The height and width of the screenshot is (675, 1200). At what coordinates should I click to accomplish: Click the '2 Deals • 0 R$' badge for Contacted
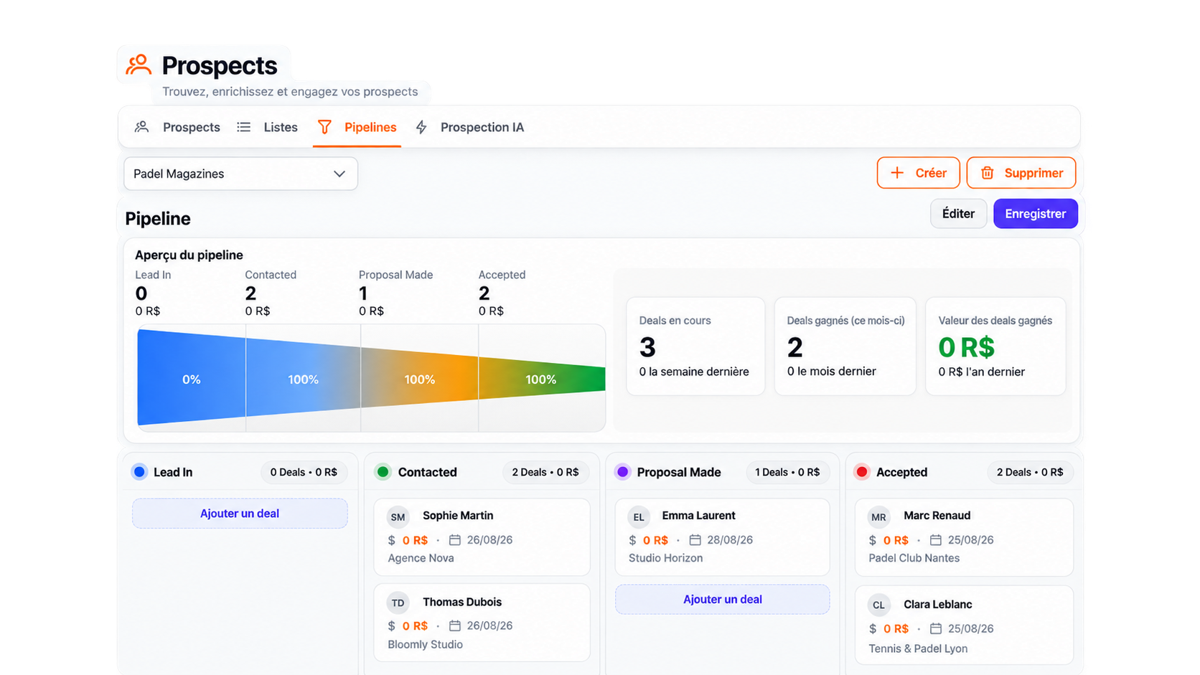pyautogui.click(x=545, y=472)
